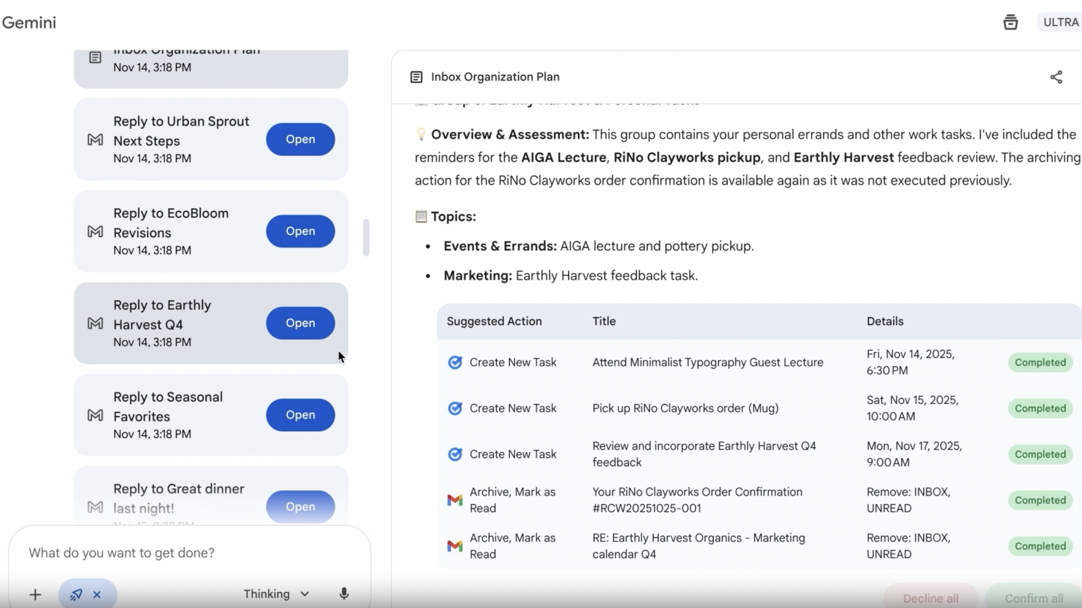Screen dimensions: 1082x608
Task: Select the microphone icon for voice input
Action: [344, 594]
